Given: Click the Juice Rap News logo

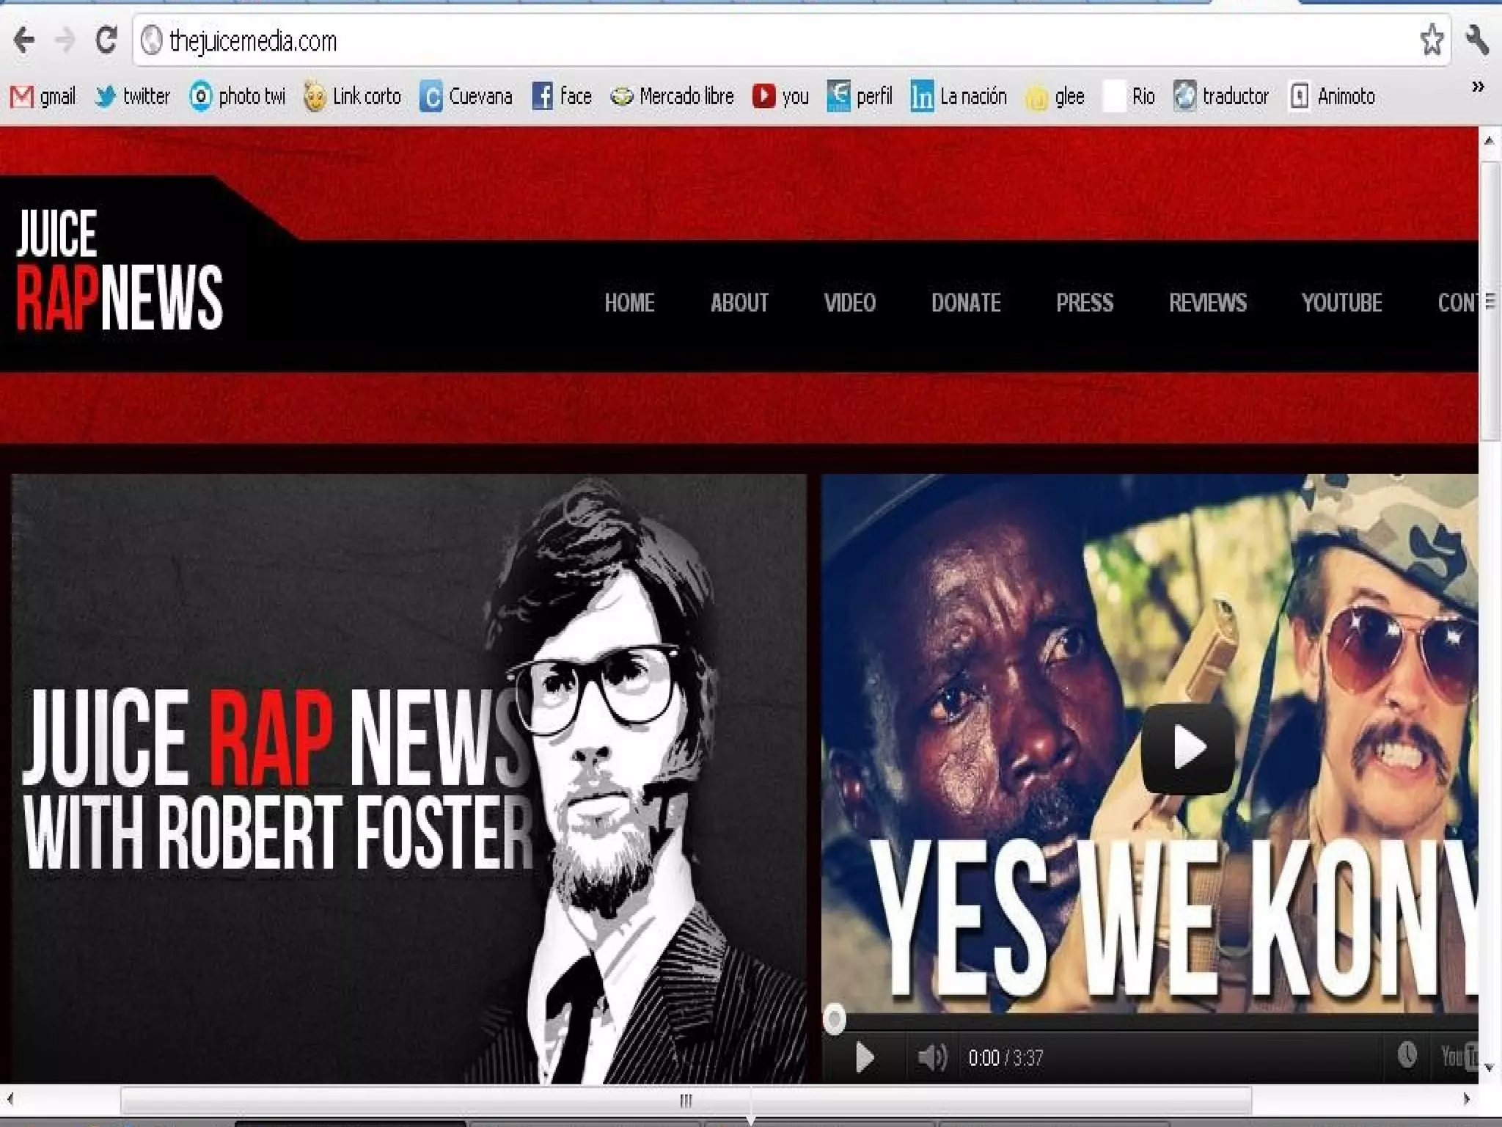Looking at the screenshot, I should click(119, 269).
